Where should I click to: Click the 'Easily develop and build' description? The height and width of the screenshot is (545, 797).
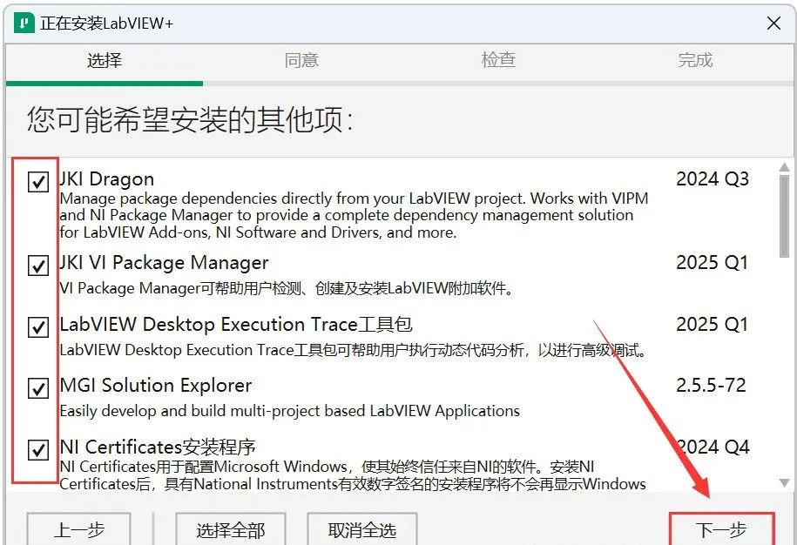click(290, 411)
